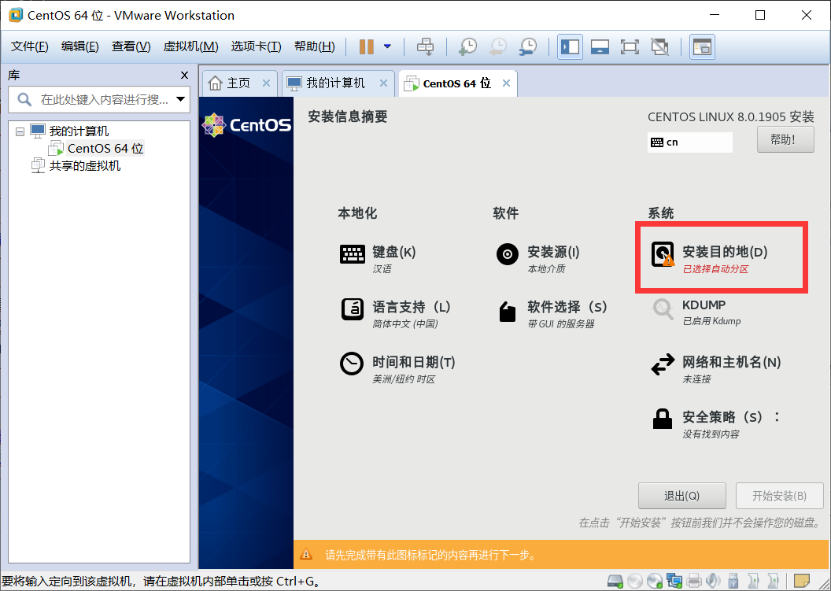Open the 选项卡(T) menu

(x=256, y=46)
